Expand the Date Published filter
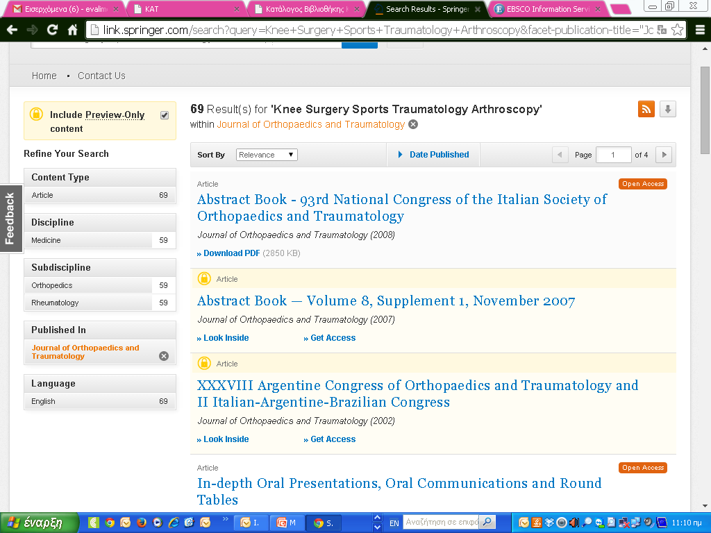The width and height of the screenshot is (711, 533). point(433,155)
